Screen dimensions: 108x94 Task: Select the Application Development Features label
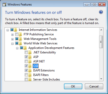51,48
